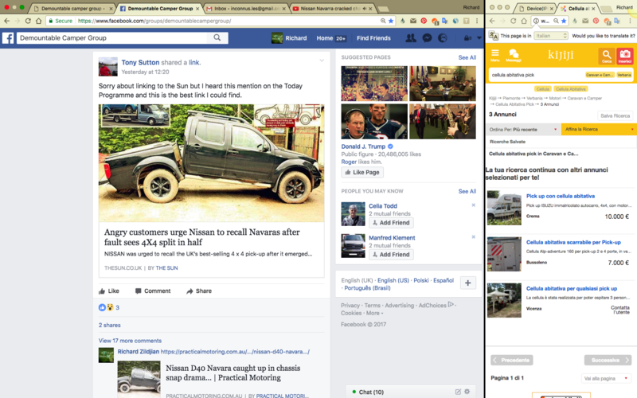Click Precedente pagination button
This screenshot has height=398, width=637.
pos(512,360)
